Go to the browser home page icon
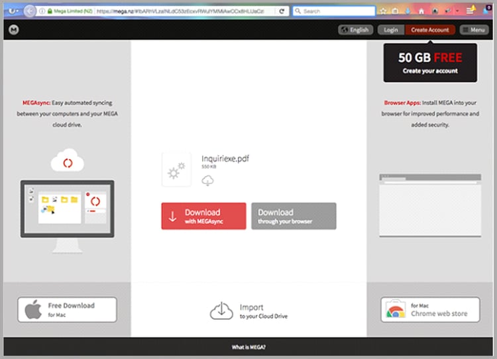497x359 pixels. pos(421,11)
